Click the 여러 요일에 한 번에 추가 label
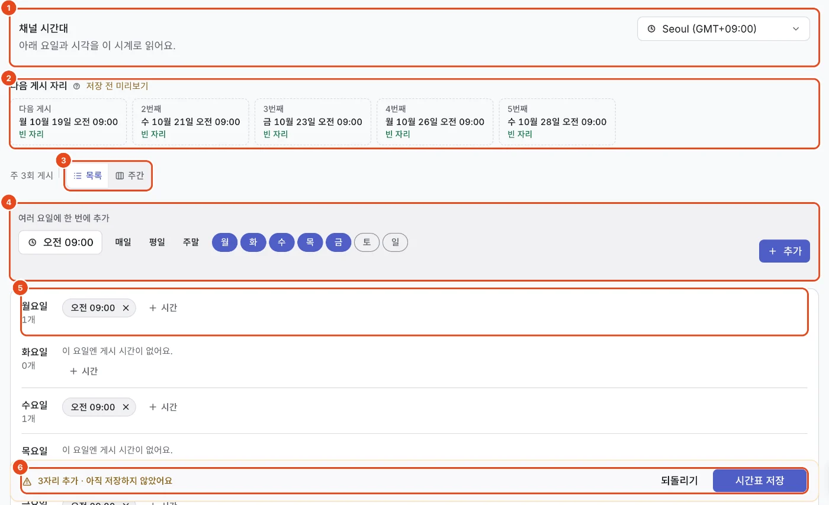The height and width of the screenshot is (505, 829). point(64,218)
